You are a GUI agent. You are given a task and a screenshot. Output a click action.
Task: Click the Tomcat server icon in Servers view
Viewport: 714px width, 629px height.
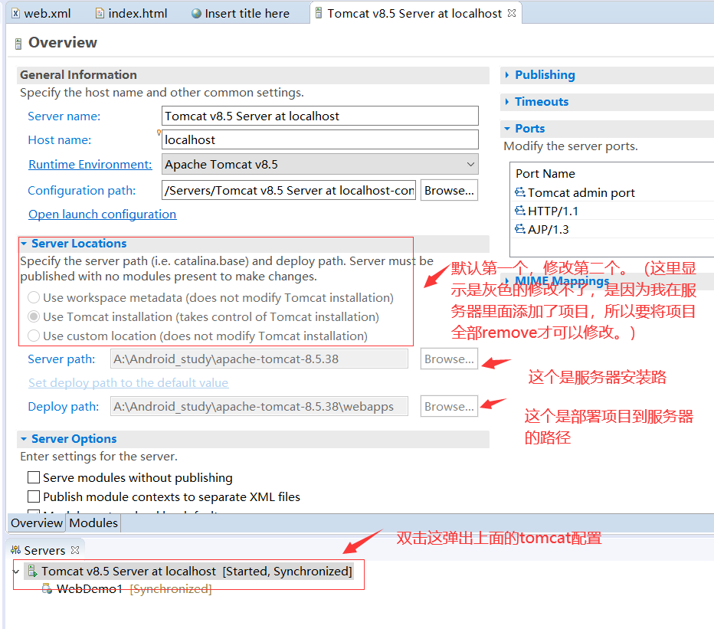click(33, 571)
